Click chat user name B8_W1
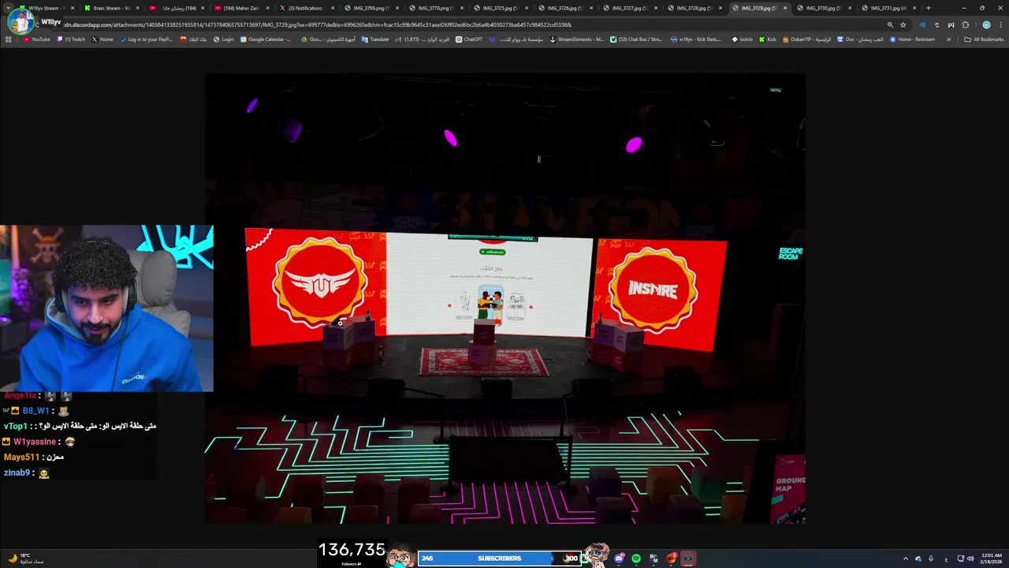This screenshot has height=568, width=1009. coord(35,411)
